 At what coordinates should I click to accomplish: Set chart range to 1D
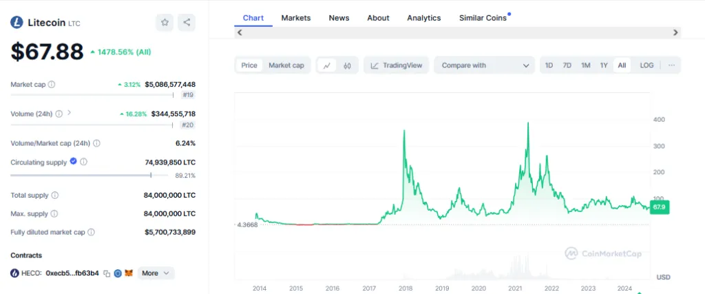549,65
